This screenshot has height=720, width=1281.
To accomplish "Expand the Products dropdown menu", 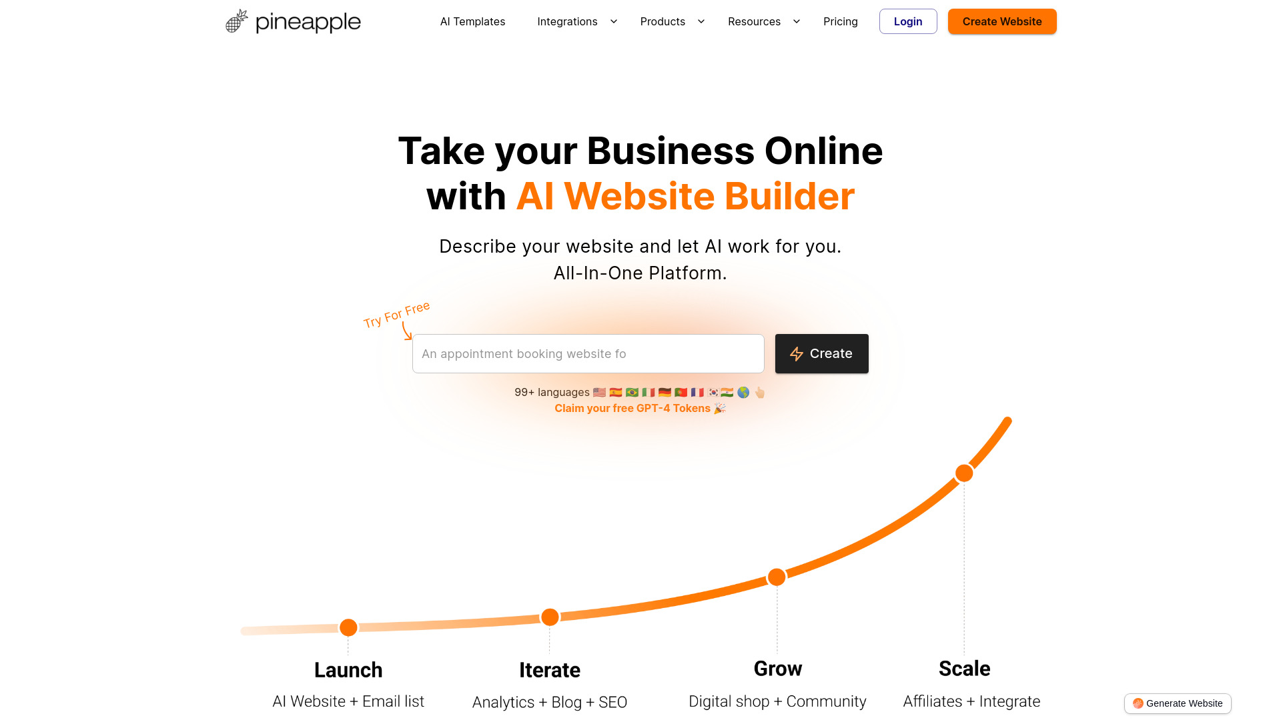I will coord(672,21).
